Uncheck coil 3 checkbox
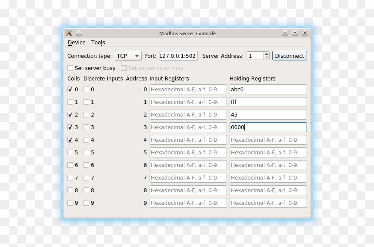374x247 pixels. pyautogui.click(x=70, y=127)
